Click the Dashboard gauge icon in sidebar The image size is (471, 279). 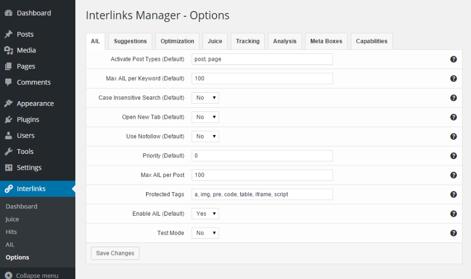[8, 13]
